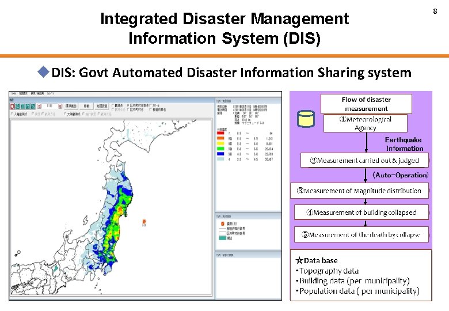Click the epicenter marker on the map
The width and height of the screenshot is (449, 311).
(x=144, y=221)
